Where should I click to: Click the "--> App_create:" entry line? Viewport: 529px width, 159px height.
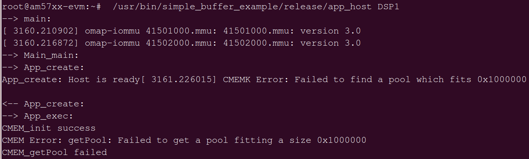tap(43, 67)
